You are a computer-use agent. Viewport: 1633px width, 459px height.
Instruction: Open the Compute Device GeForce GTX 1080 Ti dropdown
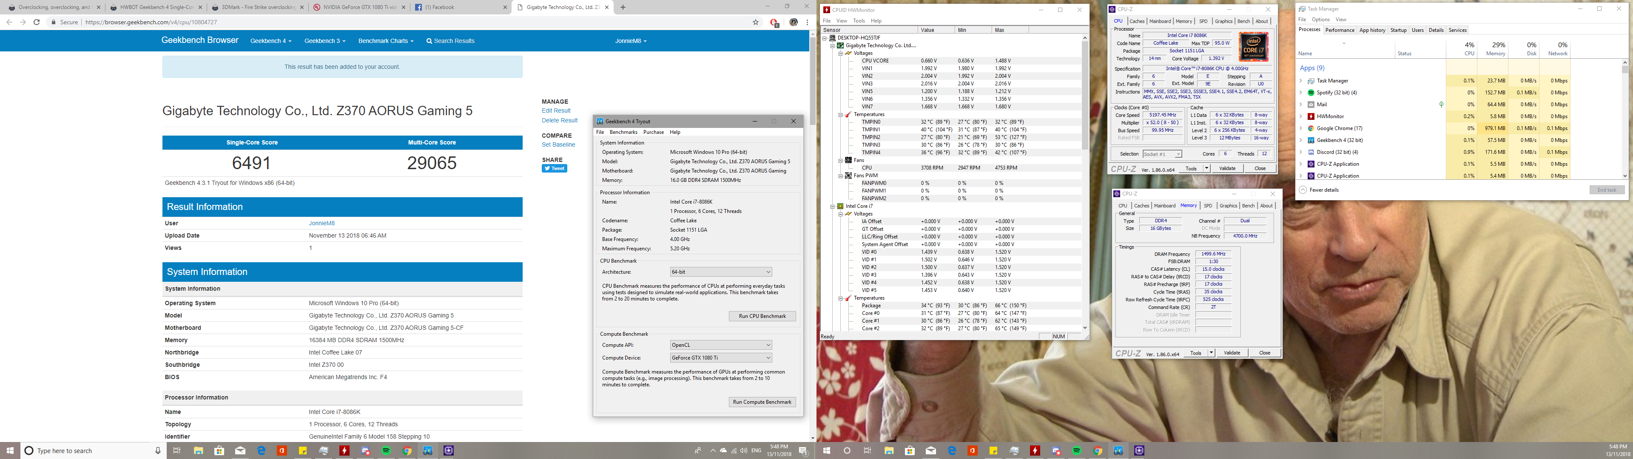point(721,357)
